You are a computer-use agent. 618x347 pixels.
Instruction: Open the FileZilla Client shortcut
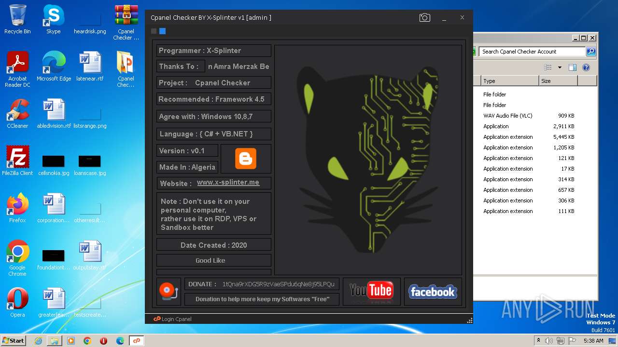coord(17,161)
